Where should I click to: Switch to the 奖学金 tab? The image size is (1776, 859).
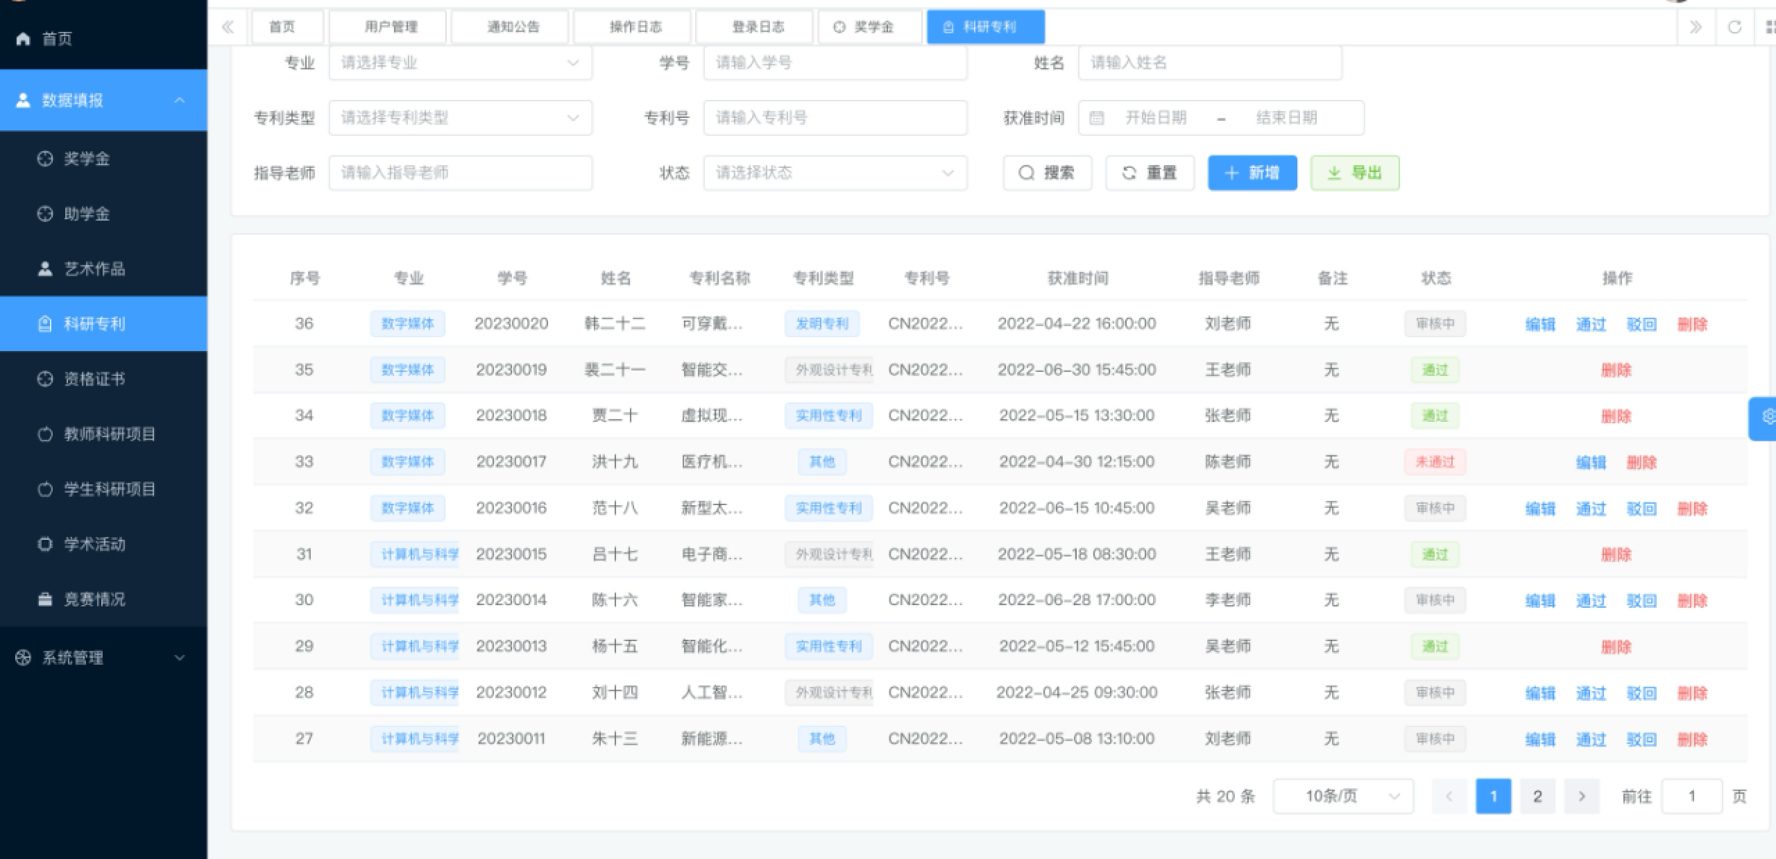871,27
